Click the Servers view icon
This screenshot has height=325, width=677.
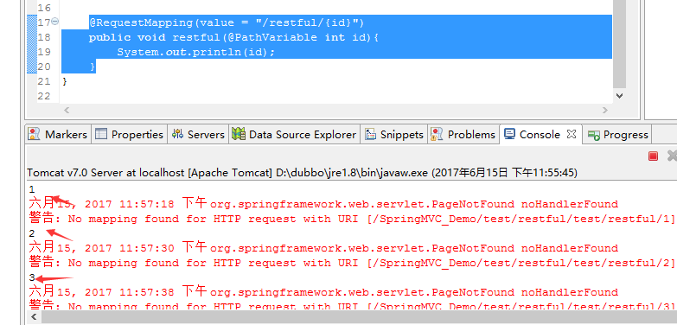(x=177, y=134)
